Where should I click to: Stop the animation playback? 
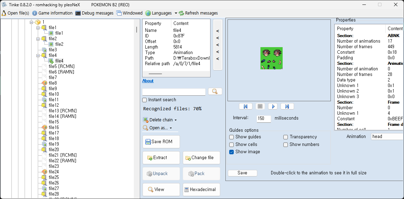pyautogui.click(x=260, y=106)
